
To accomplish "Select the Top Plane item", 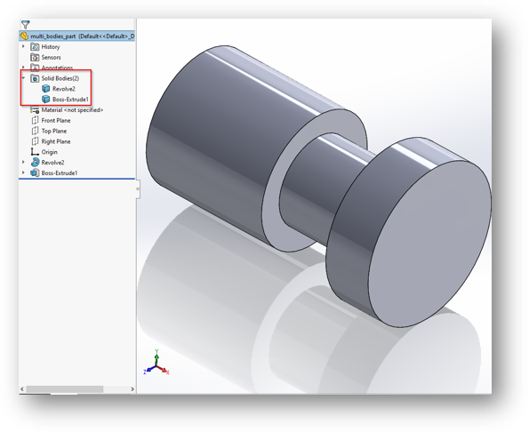I will (49, 131).
